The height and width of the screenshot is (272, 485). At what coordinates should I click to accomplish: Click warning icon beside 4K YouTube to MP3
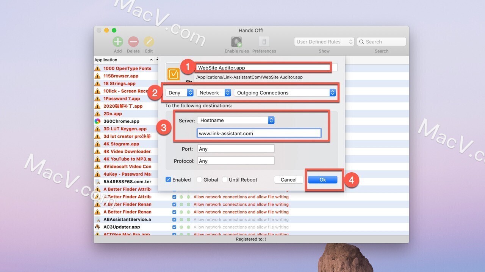[x=97, y=159]
